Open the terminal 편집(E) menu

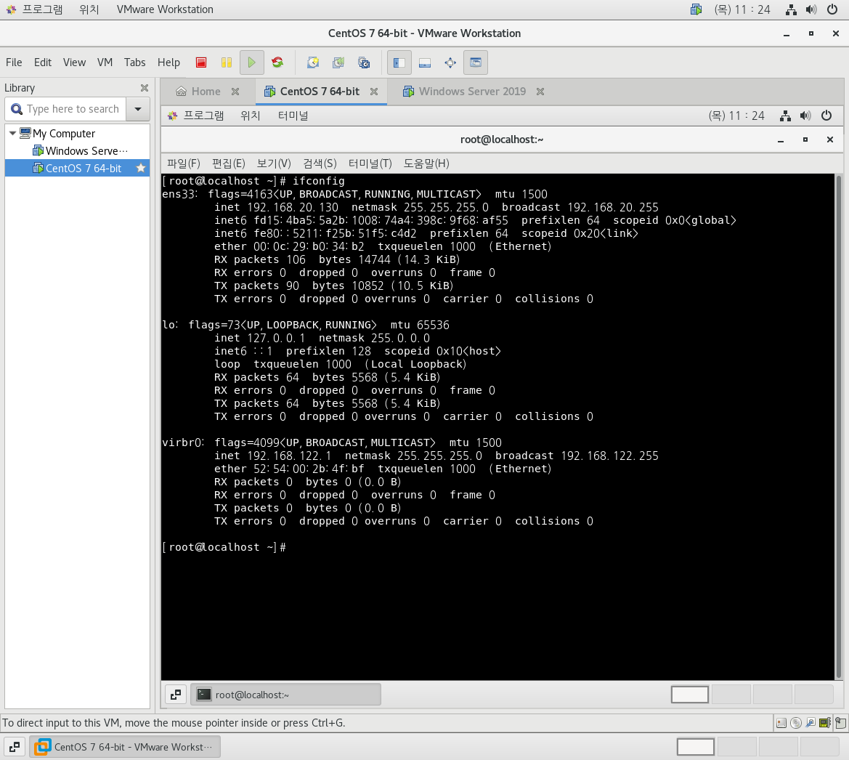pos(229,163)
